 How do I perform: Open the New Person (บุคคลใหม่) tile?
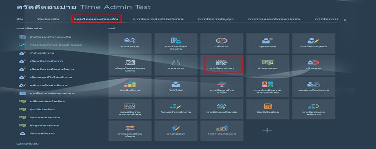pyautogui.click(x=268, y=43)
